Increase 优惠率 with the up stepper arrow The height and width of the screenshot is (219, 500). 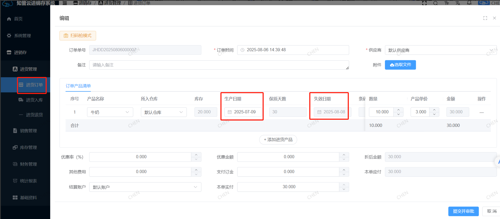tap(196, 154)
